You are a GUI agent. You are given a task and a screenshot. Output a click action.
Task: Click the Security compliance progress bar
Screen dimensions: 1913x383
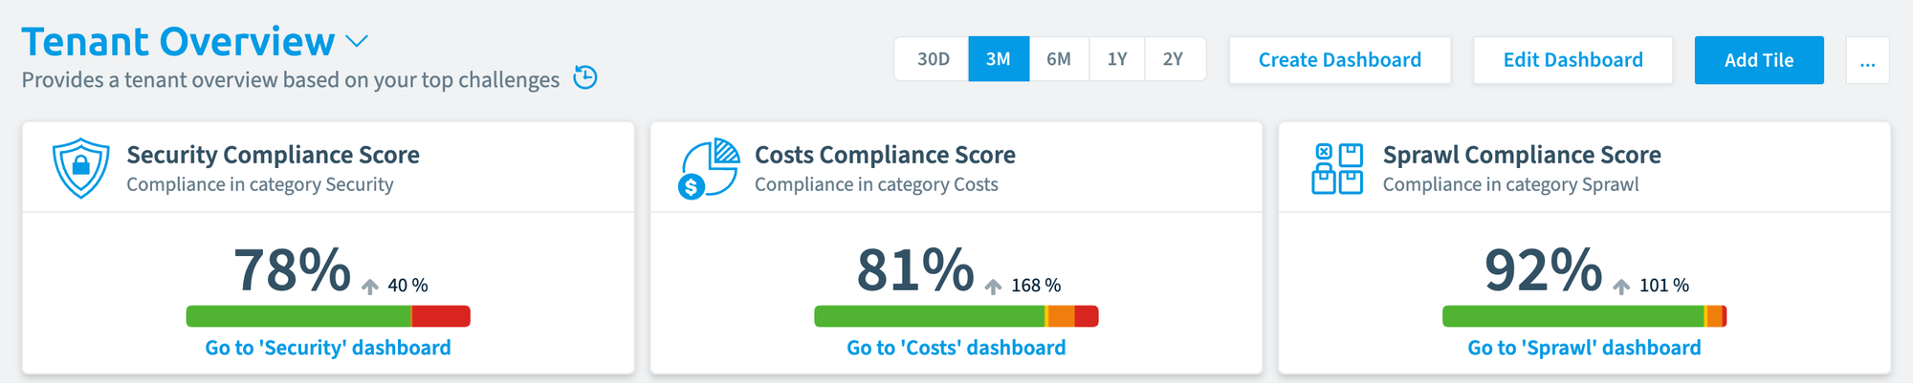pyautogui.click(x=328, y=316)
